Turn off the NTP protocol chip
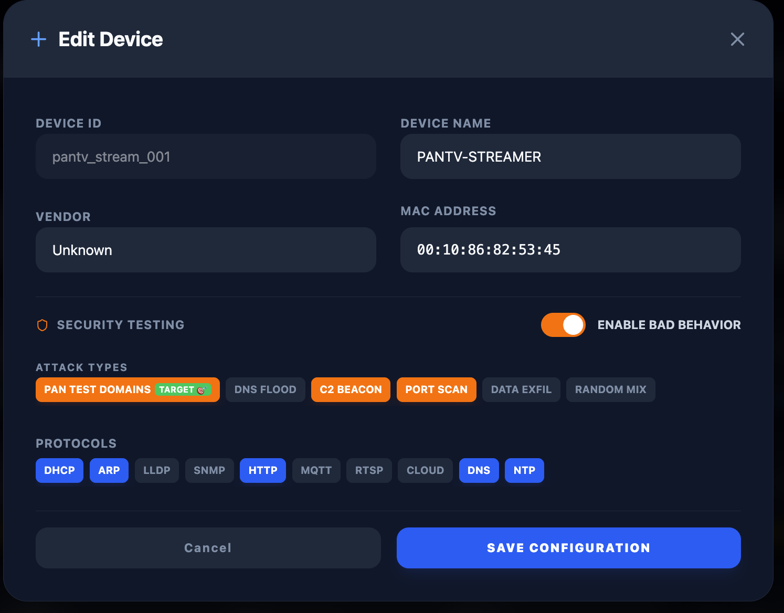 (524, 470)
